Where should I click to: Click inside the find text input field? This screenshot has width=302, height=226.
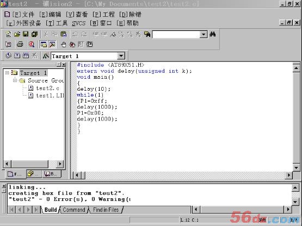176,35
